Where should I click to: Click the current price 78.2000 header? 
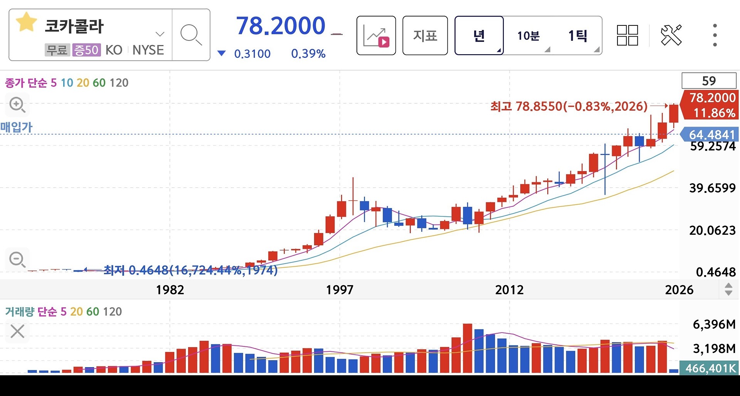(281, 26)
